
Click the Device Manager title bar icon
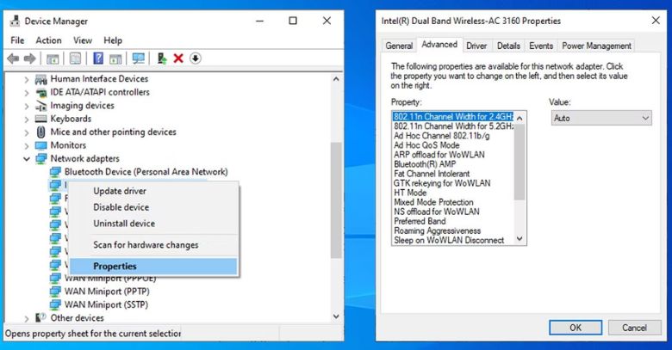[15, 21]
